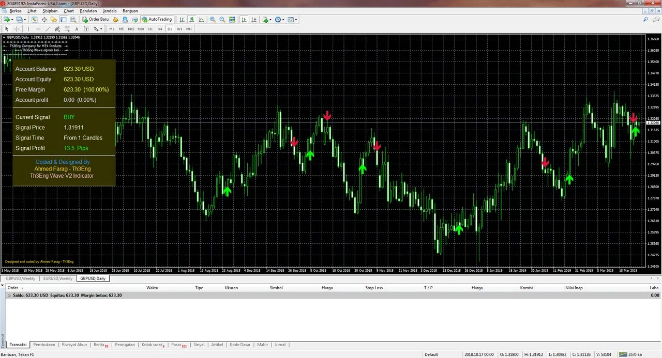Open the Peralatan menu
The image size is (662, 358).
(x=88, y=11)
